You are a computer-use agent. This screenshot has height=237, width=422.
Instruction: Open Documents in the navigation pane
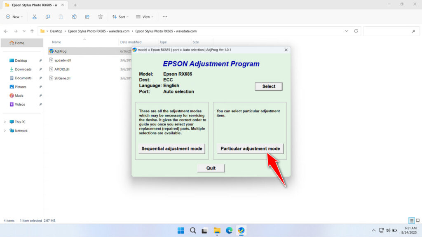tap(23, 78)
